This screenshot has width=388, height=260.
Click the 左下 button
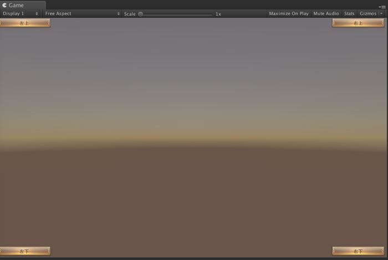[x=25, y=251]
